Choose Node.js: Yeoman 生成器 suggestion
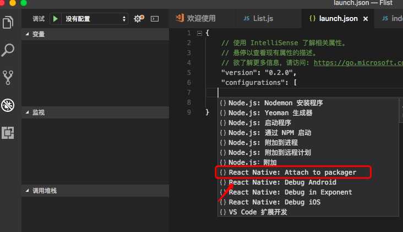This screenshot has width=403, height=232. (308, 113)
